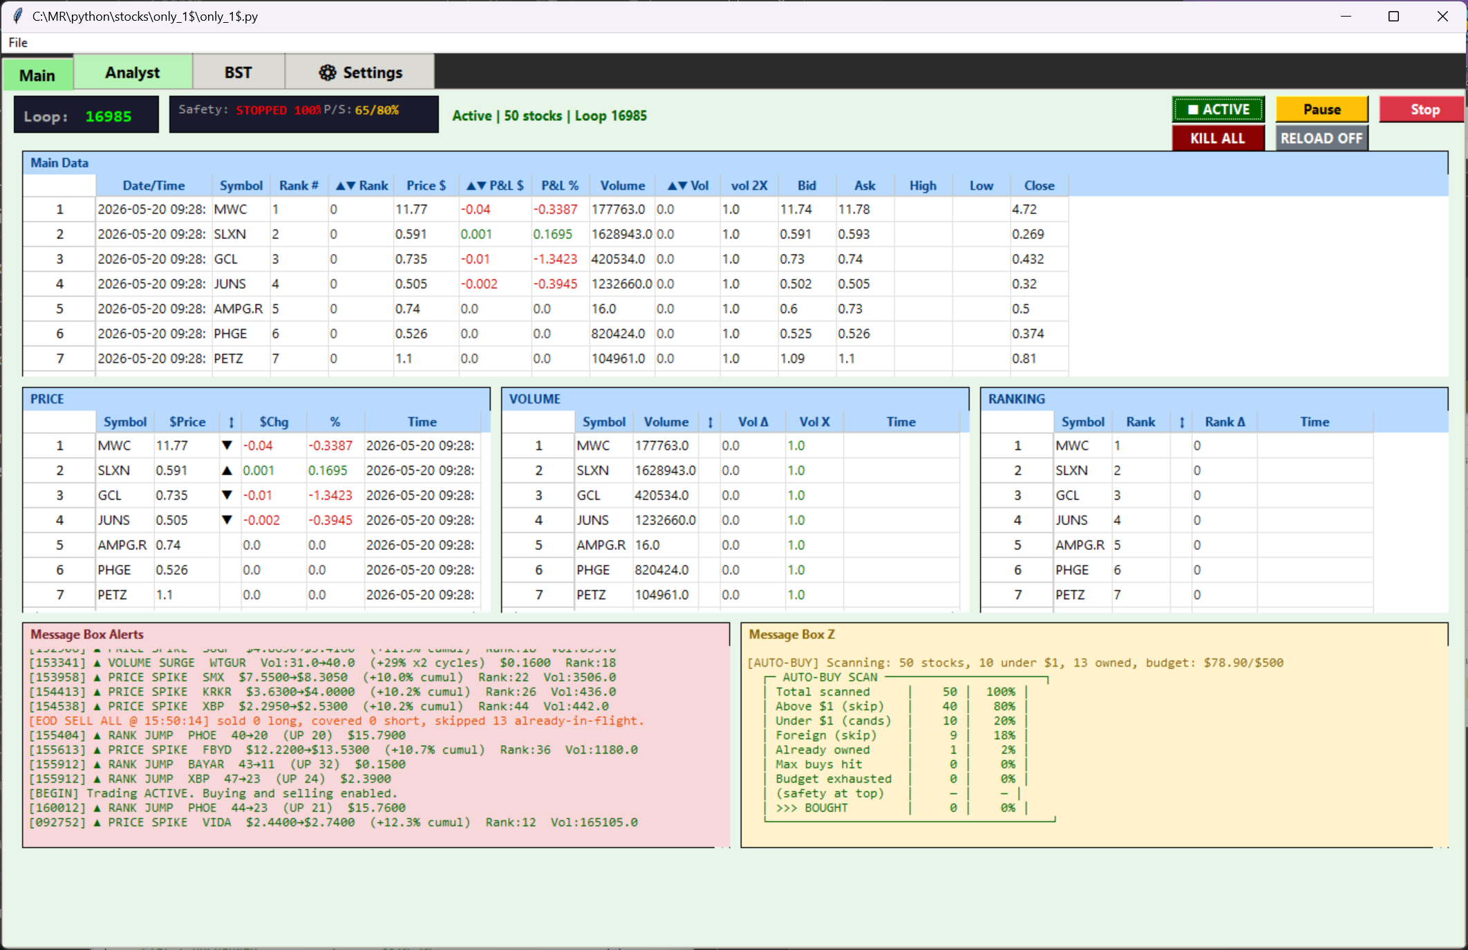This screenshot has height=950, width=1468.
Task: Click the AUTO-BUY Scanning line in Box Z
Action: pyautogui.click(x=1015, y=663)
